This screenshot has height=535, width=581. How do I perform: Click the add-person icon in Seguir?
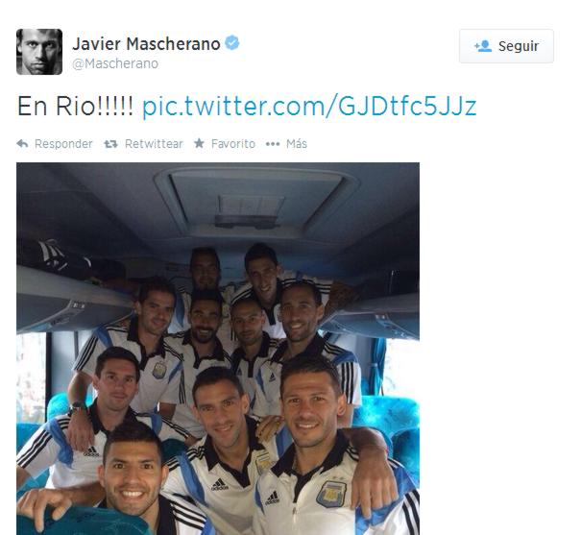[x=483, y=46]
